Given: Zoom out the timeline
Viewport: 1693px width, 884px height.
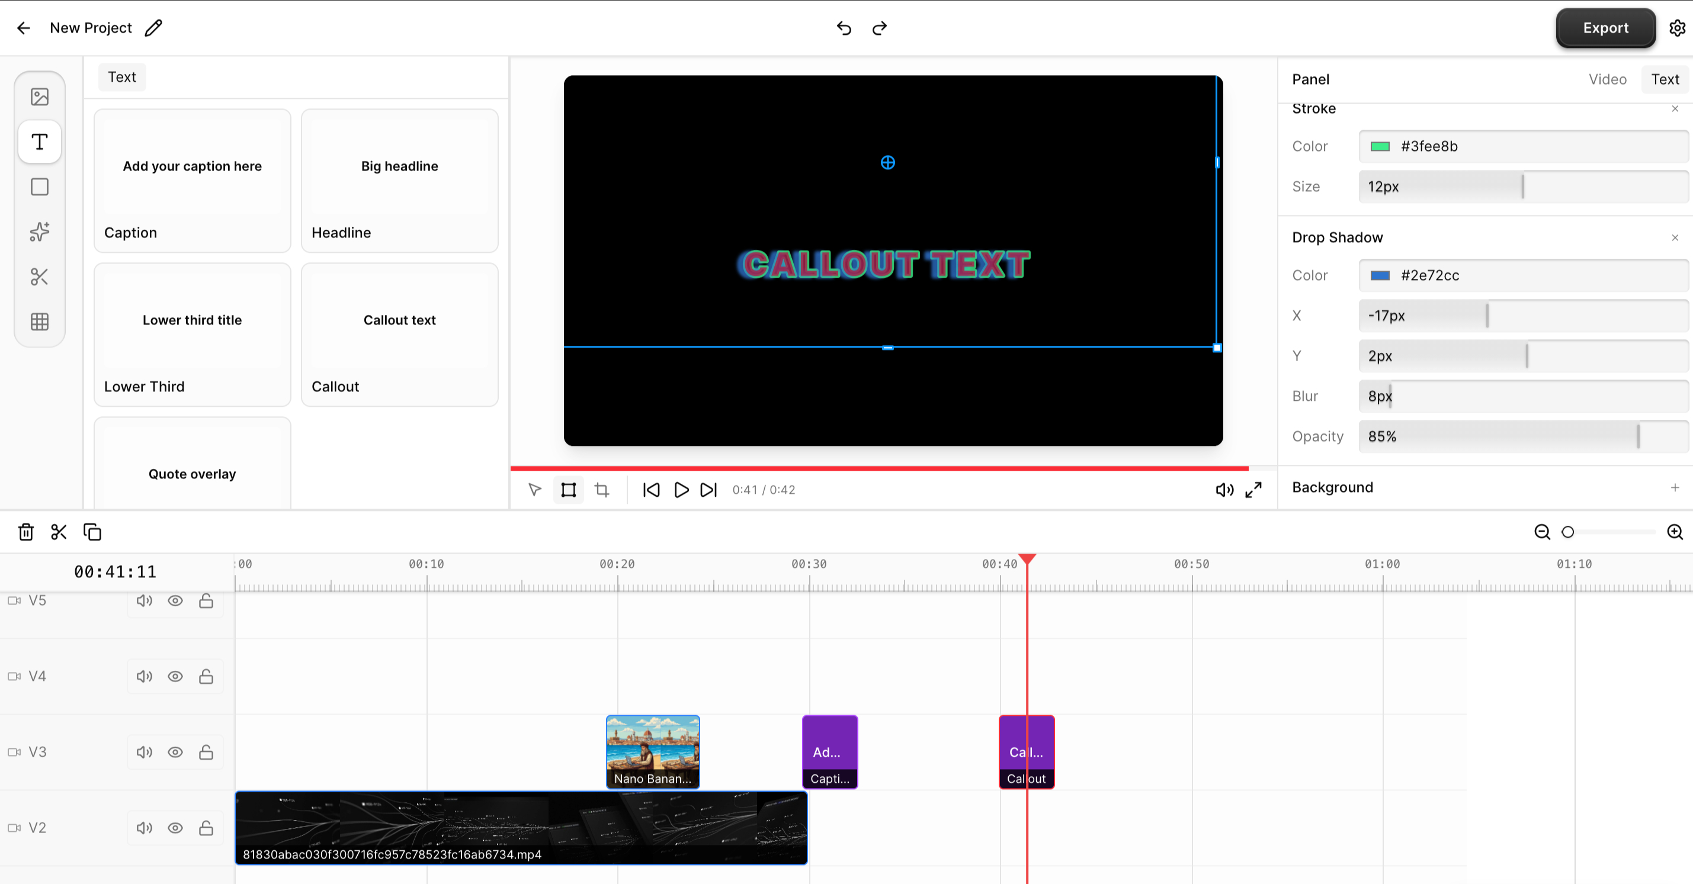Looking at the screenshot, I should (1542, 531).
